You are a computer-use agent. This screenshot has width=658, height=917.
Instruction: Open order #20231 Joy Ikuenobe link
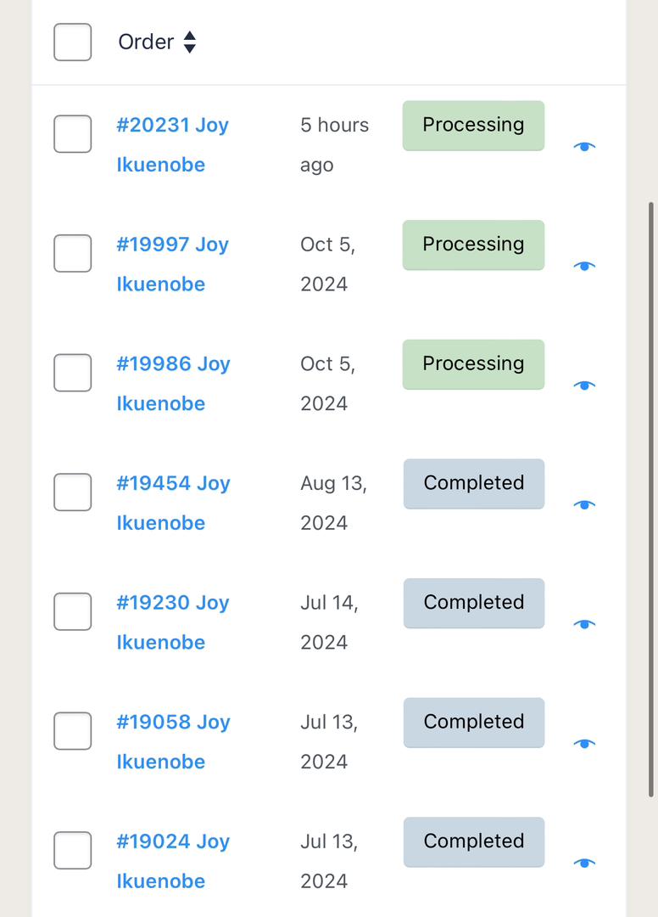[172, 126]
